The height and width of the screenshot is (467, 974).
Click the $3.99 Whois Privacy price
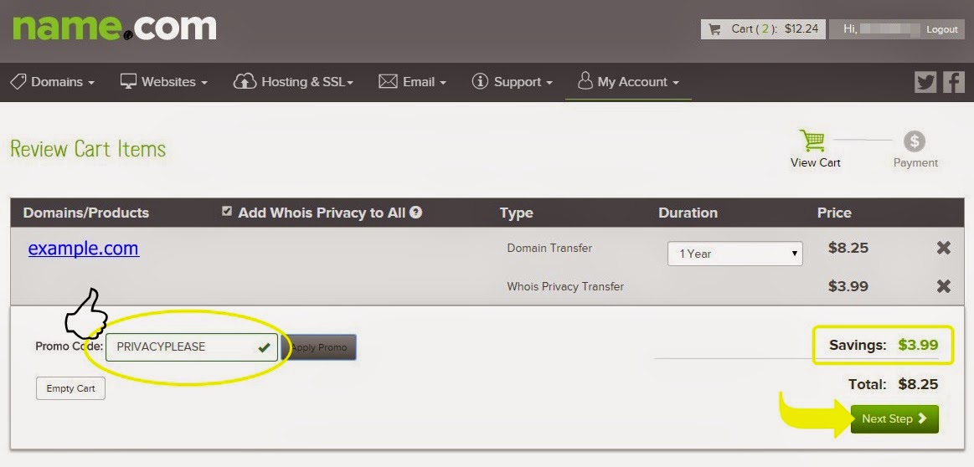tap(848, 287)
